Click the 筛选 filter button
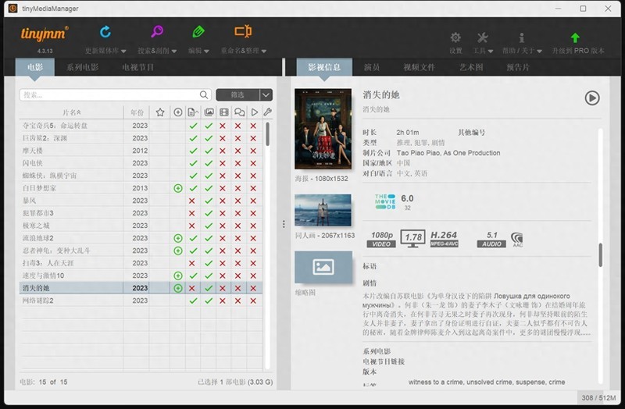This screenshot has height=409, width=625. click(x=238, y=94)
